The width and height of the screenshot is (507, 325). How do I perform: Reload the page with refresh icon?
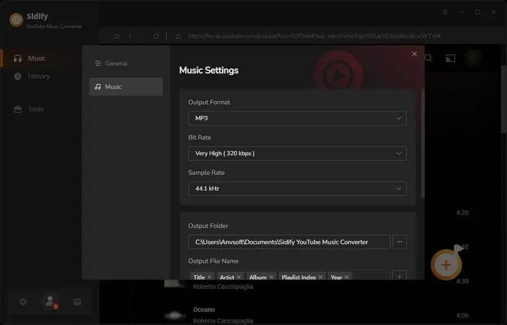[x=156, y=36]
